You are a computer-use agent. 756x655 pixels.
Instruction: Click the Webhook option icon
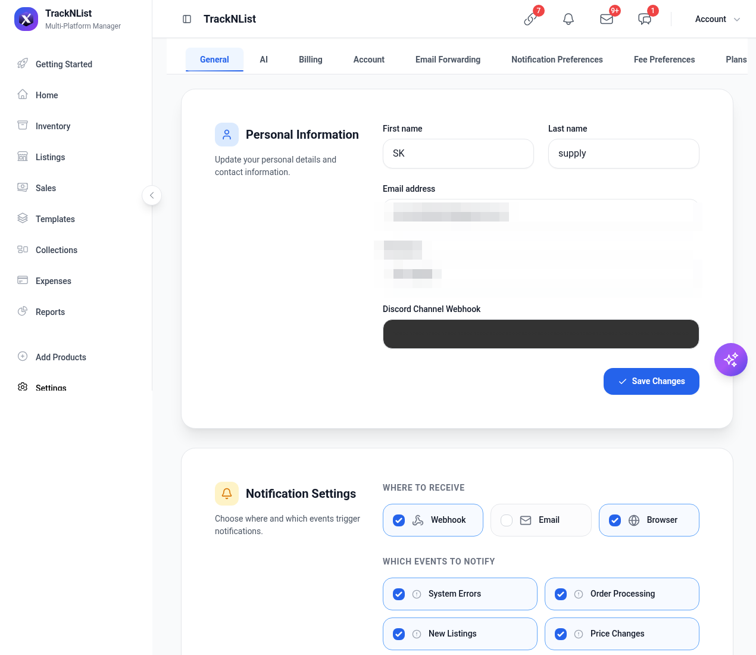(418, 520)
